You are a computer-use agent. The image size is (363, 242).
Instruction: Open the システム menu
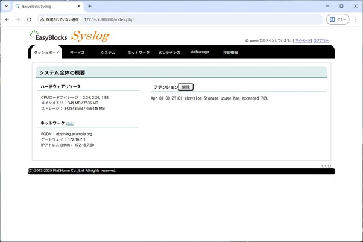coord(108,53)
